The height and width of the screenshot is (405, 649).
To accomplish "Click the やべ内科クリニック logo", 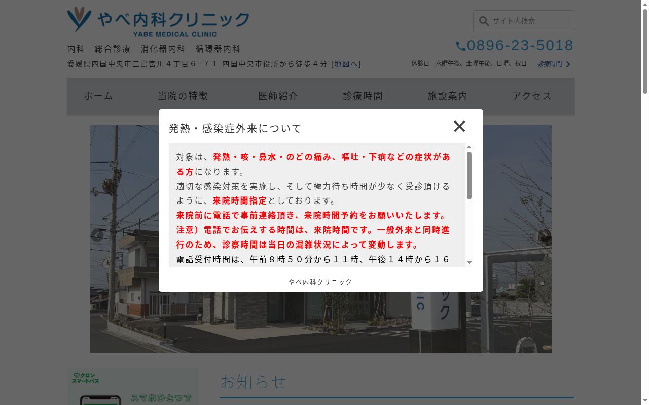I will (158, 22).
